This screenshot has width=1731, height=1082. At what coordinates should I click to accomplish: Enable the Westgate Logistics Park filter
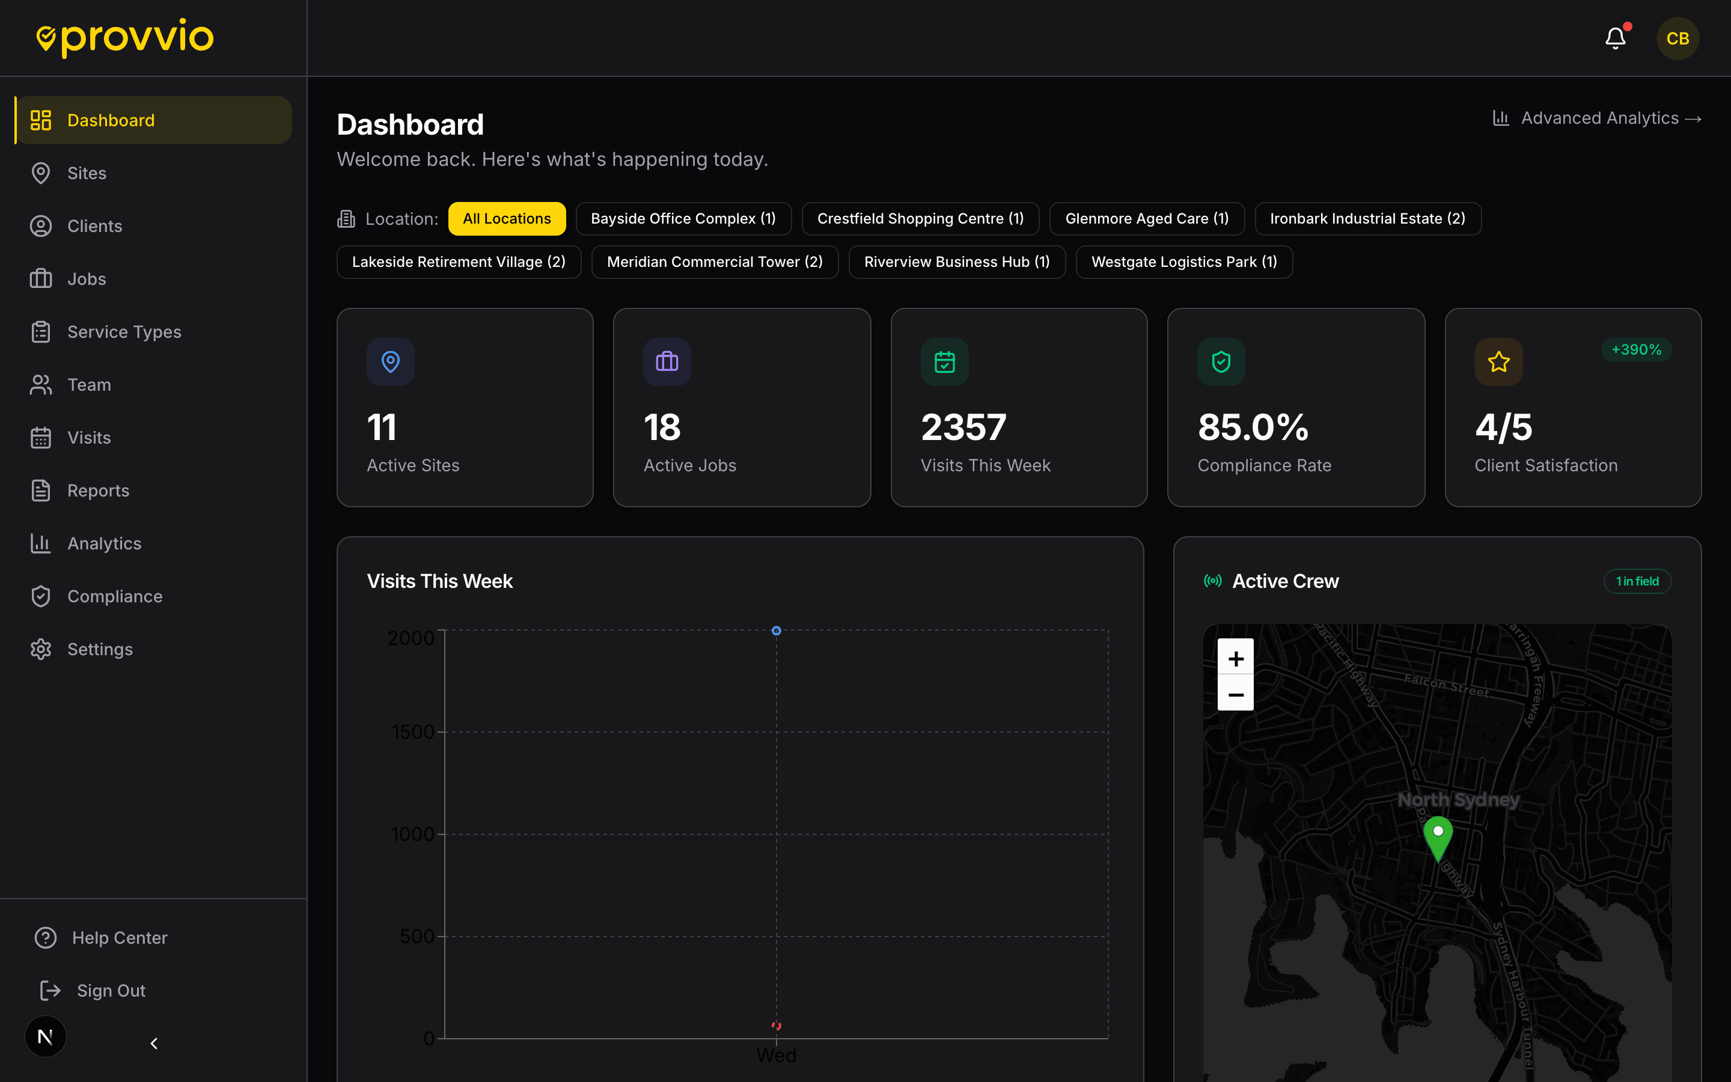tap(1184, 262)
